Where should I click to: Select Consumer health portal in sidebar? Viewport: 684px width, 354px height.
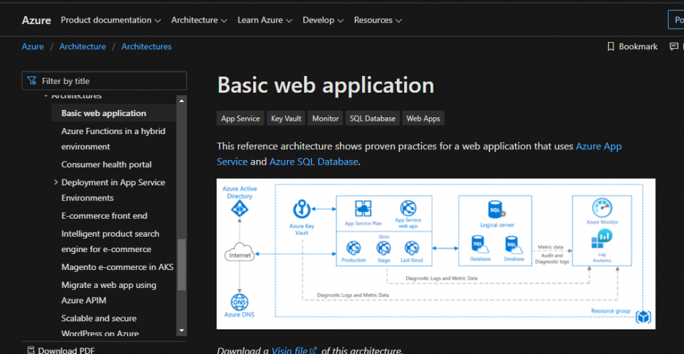pyautogui.click(x=106, y=165)
